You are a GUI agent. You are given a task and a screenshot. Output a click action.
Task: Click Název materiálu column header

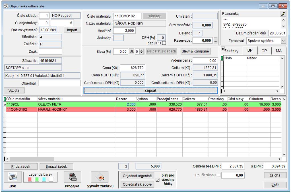point(50,99)
